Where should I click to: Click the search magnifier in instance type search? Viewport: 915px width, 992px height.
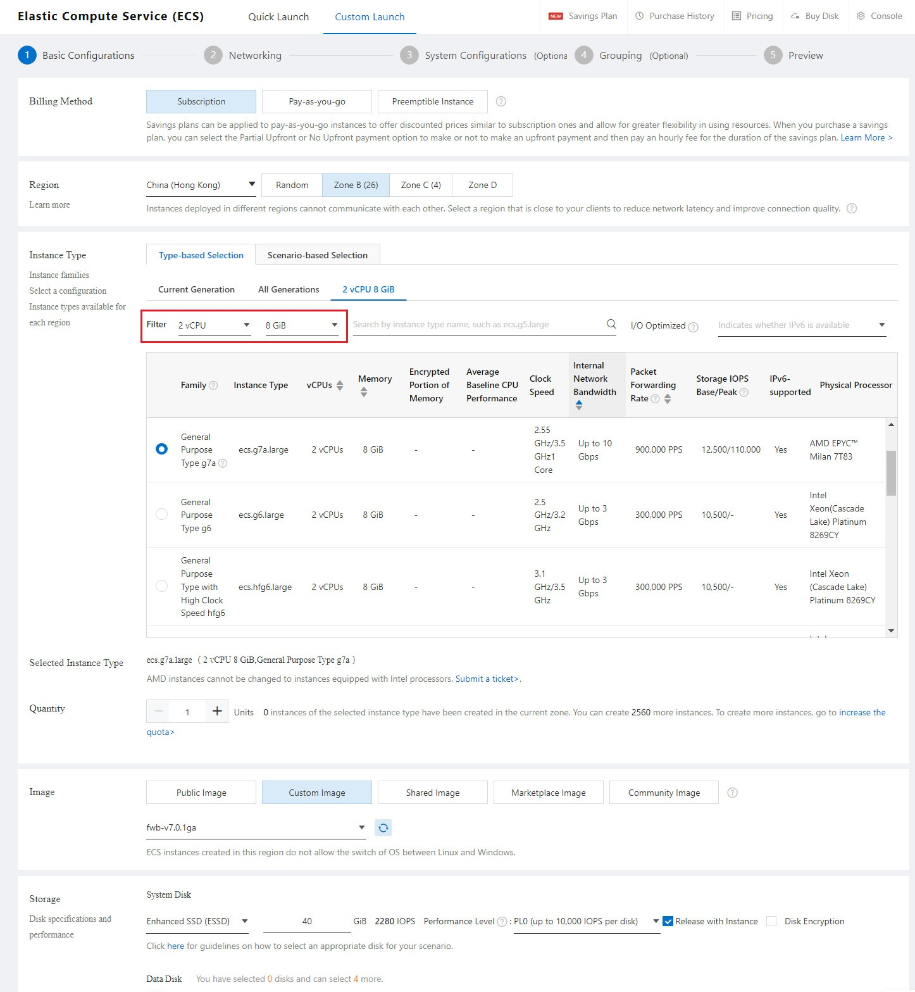point(610,323)
